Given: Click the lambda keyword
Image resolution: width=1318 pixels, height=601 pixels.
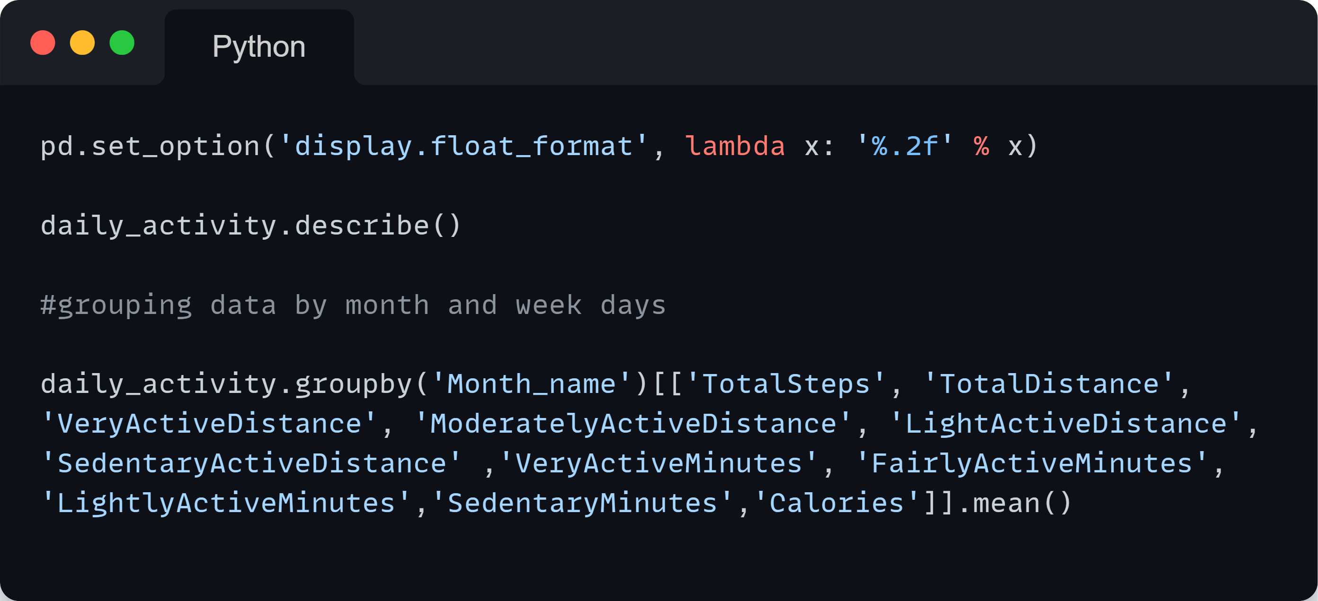Looking at the screenshot, I should [735, 147].
